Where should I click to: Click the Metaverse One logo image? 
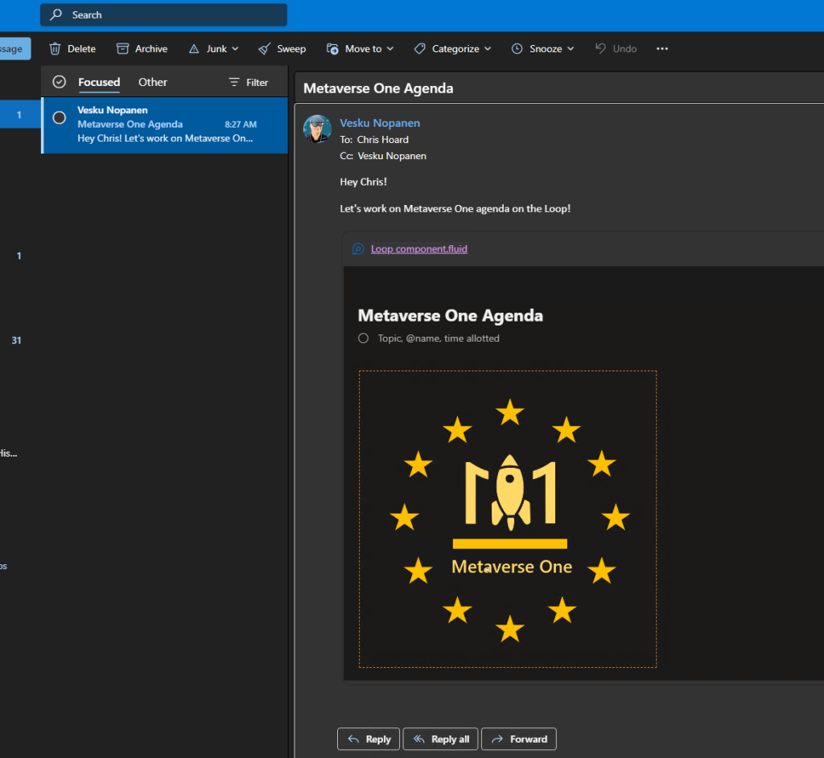pyautogui.click(x=508, y=518)
